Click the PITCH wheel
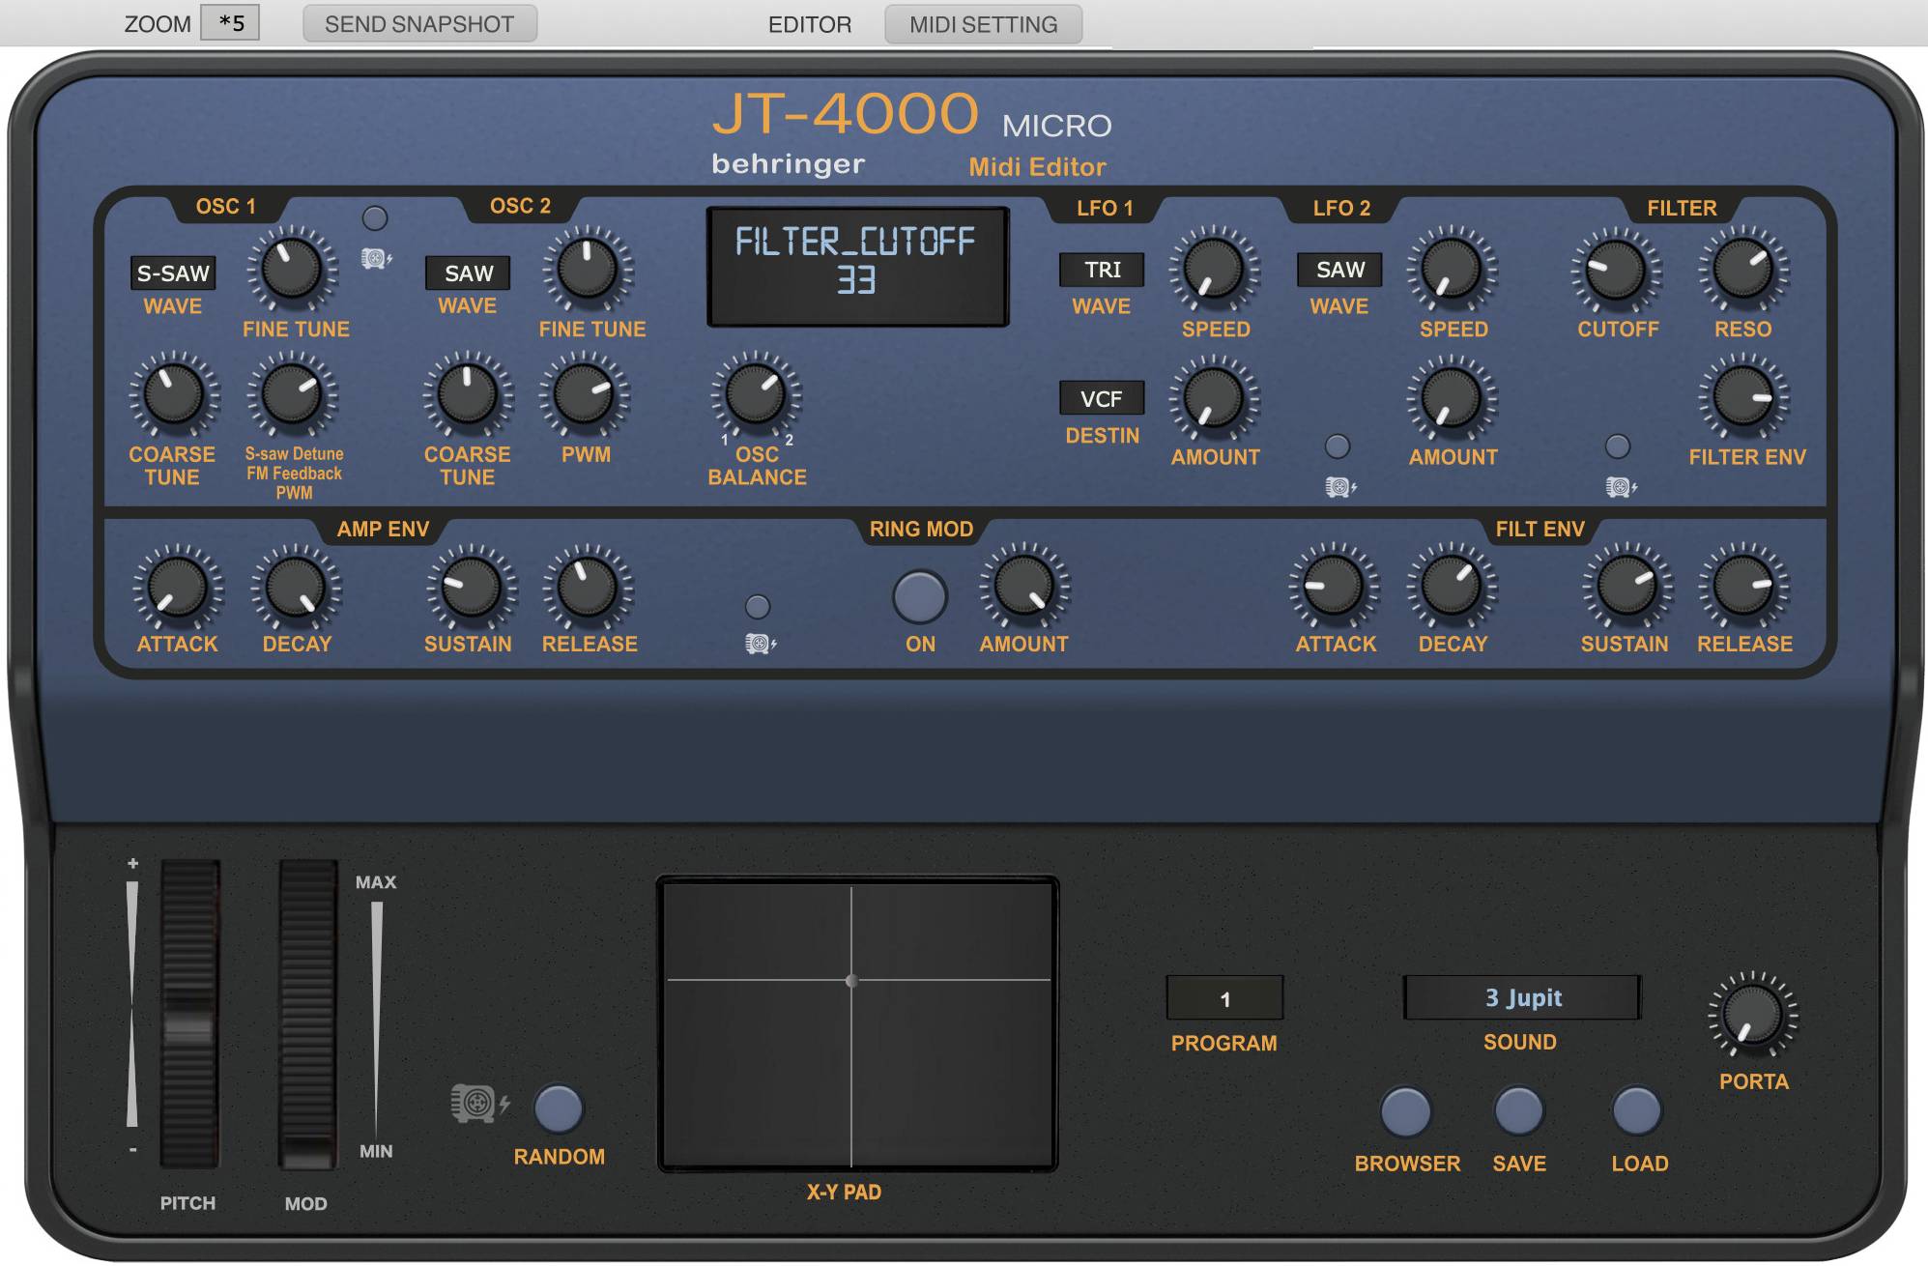 pos(189,1013)
